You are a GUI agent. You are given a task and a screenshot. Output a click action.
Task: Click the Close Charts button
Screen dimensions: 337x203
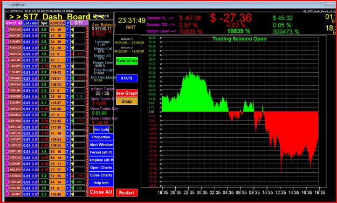pyautogui.click(x=101, y=176)
